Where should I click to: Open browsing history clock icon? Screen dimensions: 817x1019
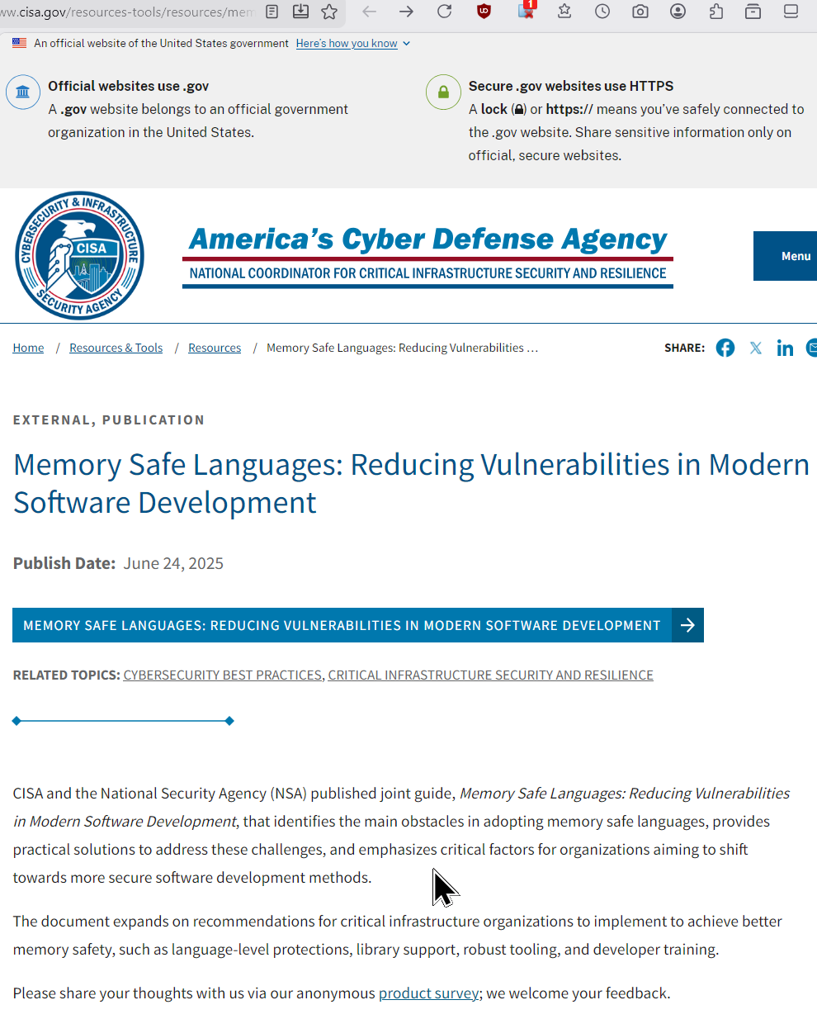[x=602, y=12]
